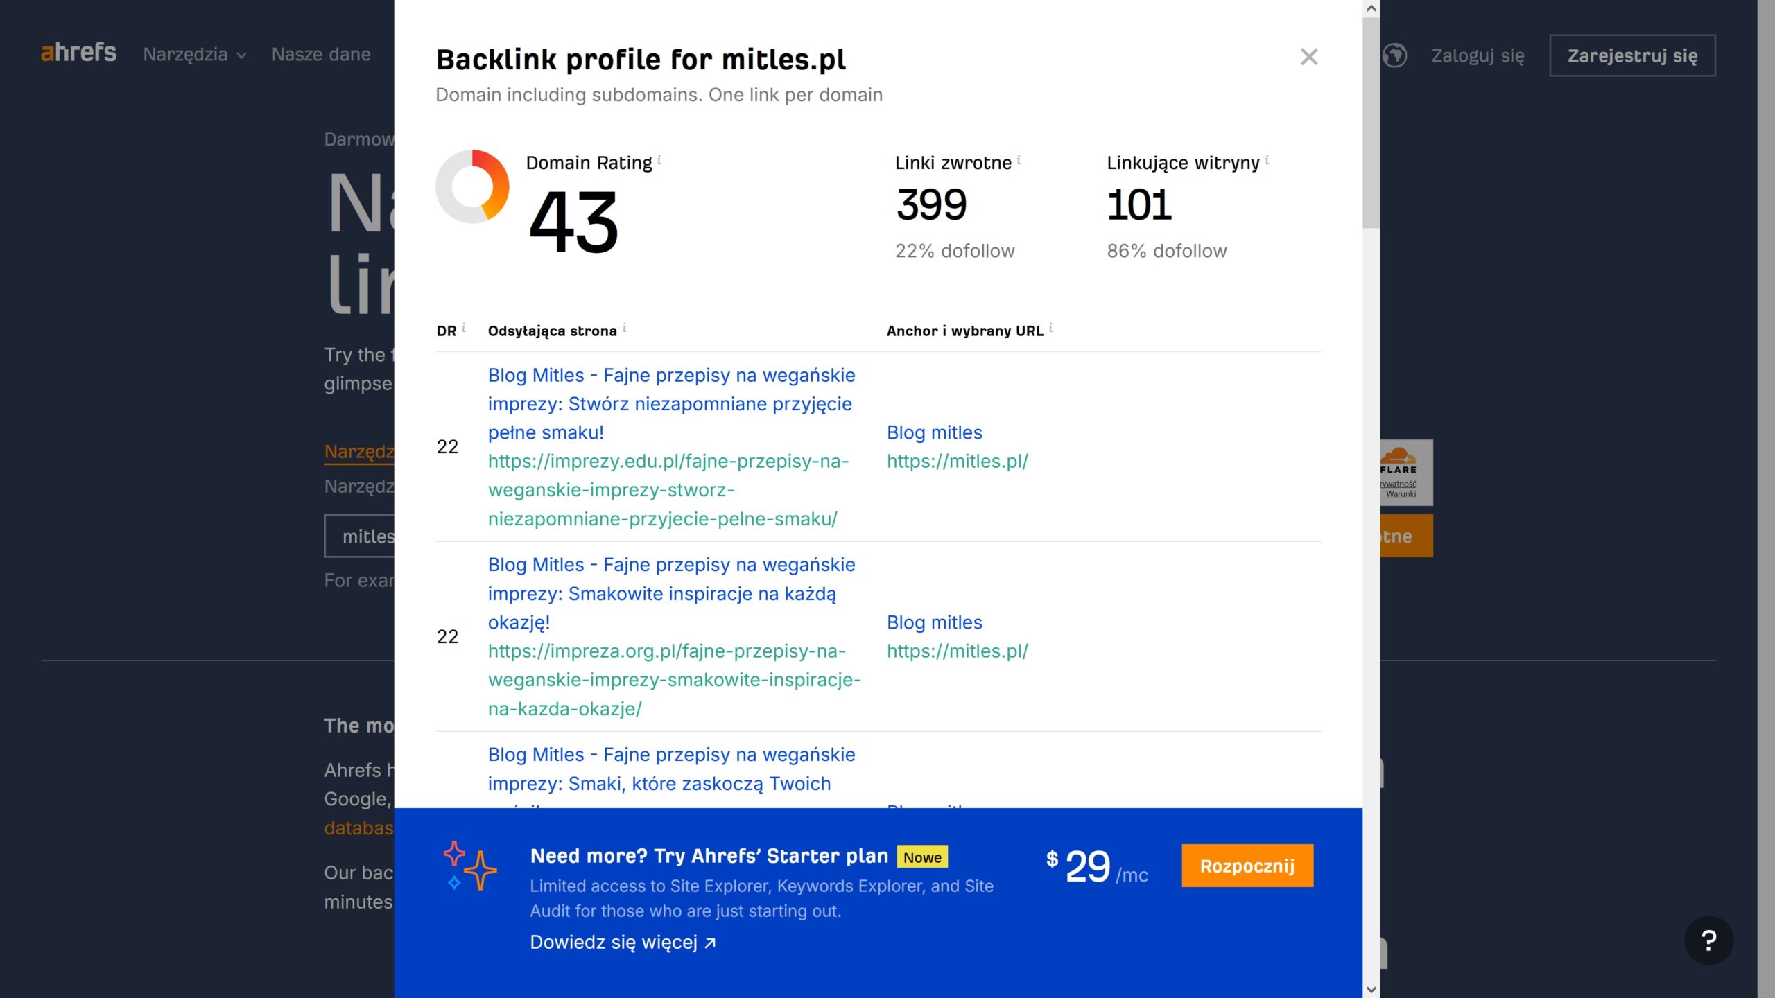This screenshot has width=1775, height=998.
Task: Open the impreza.org.pl referring page URL
Action: click(674, 680)
